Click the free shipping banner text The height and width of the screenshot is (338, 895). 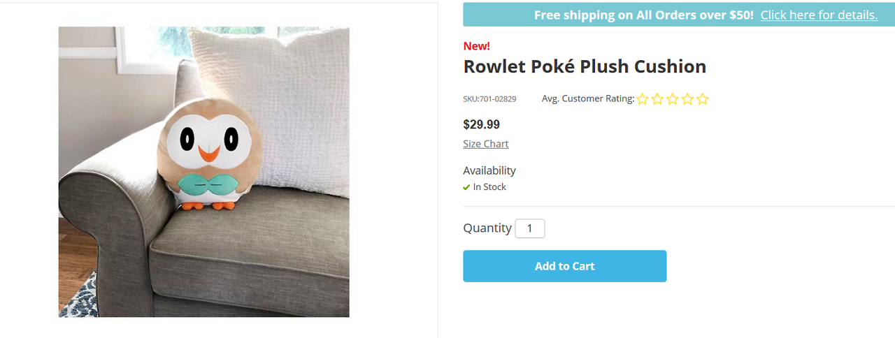(x=643, y=15)
